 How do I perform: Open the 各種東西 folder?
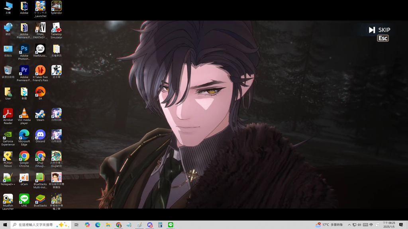pyautogui.click(x=57, y=50)
